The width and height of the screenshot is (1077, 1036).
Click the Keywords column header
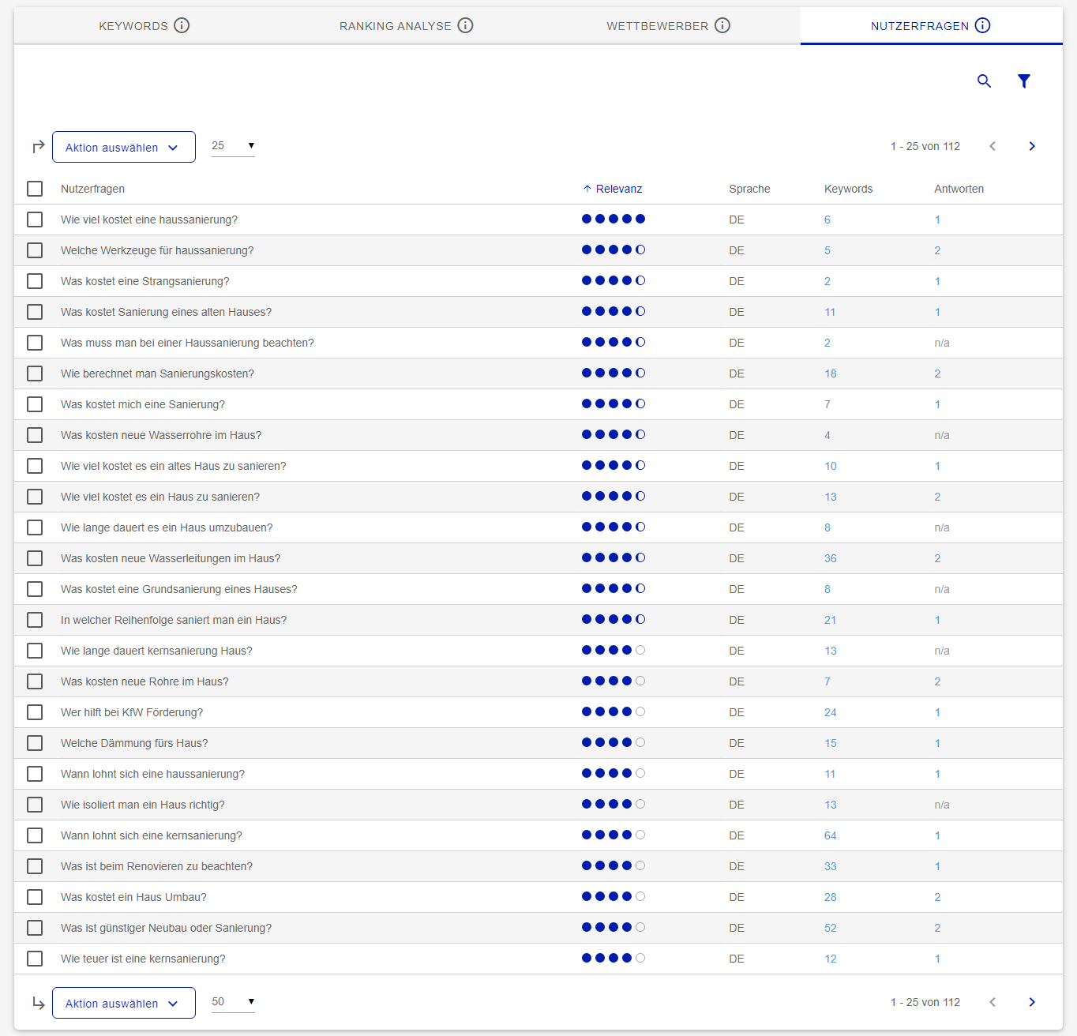(x=848, y=189)
